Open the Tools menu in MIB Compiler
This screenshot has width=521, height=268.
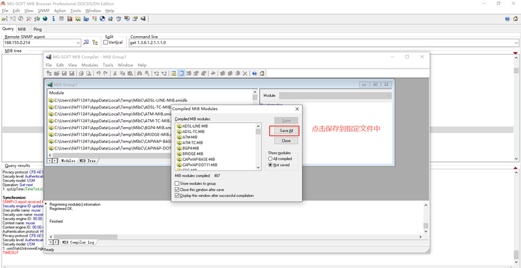click(x=108, y=65)
